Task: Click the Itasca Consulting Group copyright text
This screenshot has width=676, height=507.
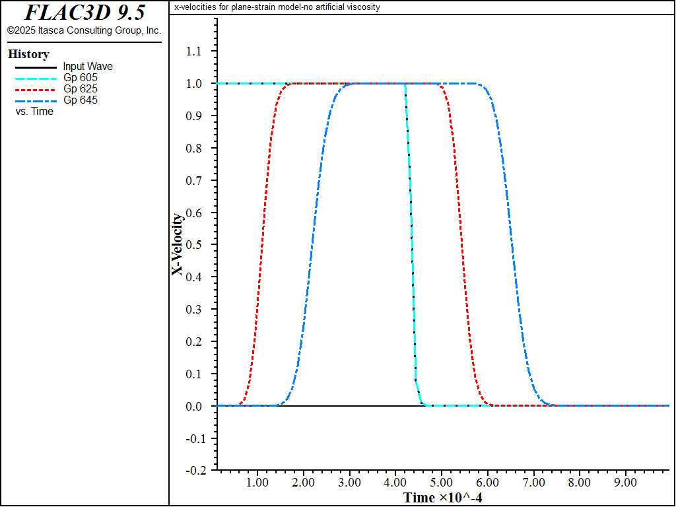Action: 84,30
